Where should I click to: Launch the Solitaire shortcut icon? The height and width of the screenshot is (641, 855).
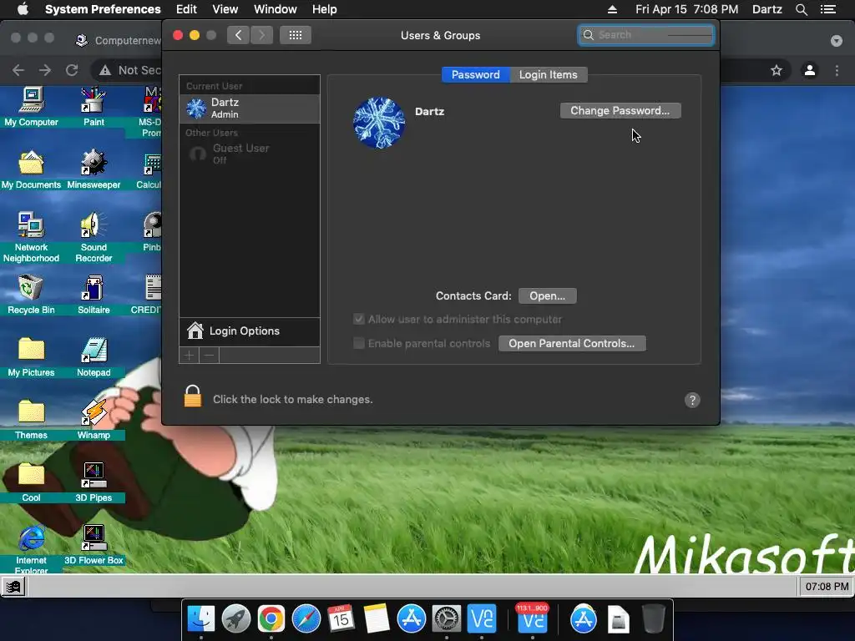(94, 295)
